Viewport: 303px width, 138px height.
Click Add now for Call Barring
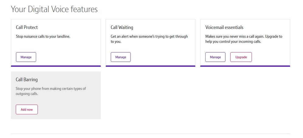tap(27, 110)
